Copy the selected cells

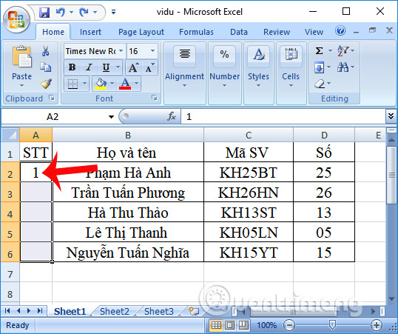tap(45, 67)
